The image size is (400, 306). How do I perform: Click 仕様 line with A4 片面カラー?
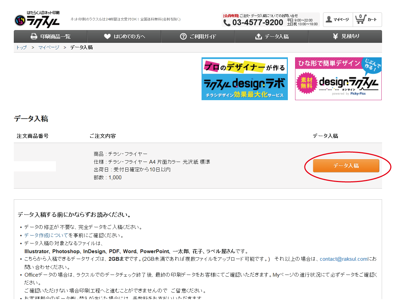pyautogui.click(x=152, y=162)
